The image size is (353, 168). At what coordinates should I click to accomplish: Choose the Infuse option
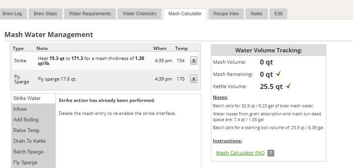click(20, 109)
